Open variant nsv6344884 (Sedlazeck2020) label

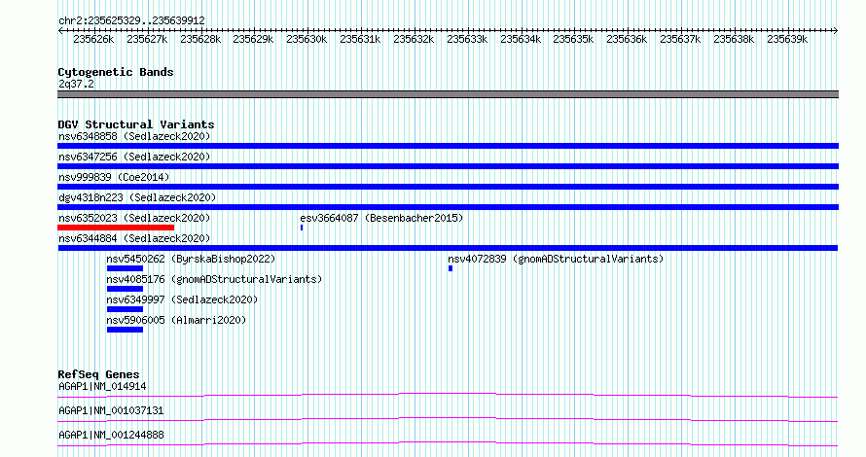pyautogui.click(x=134, y=238)
